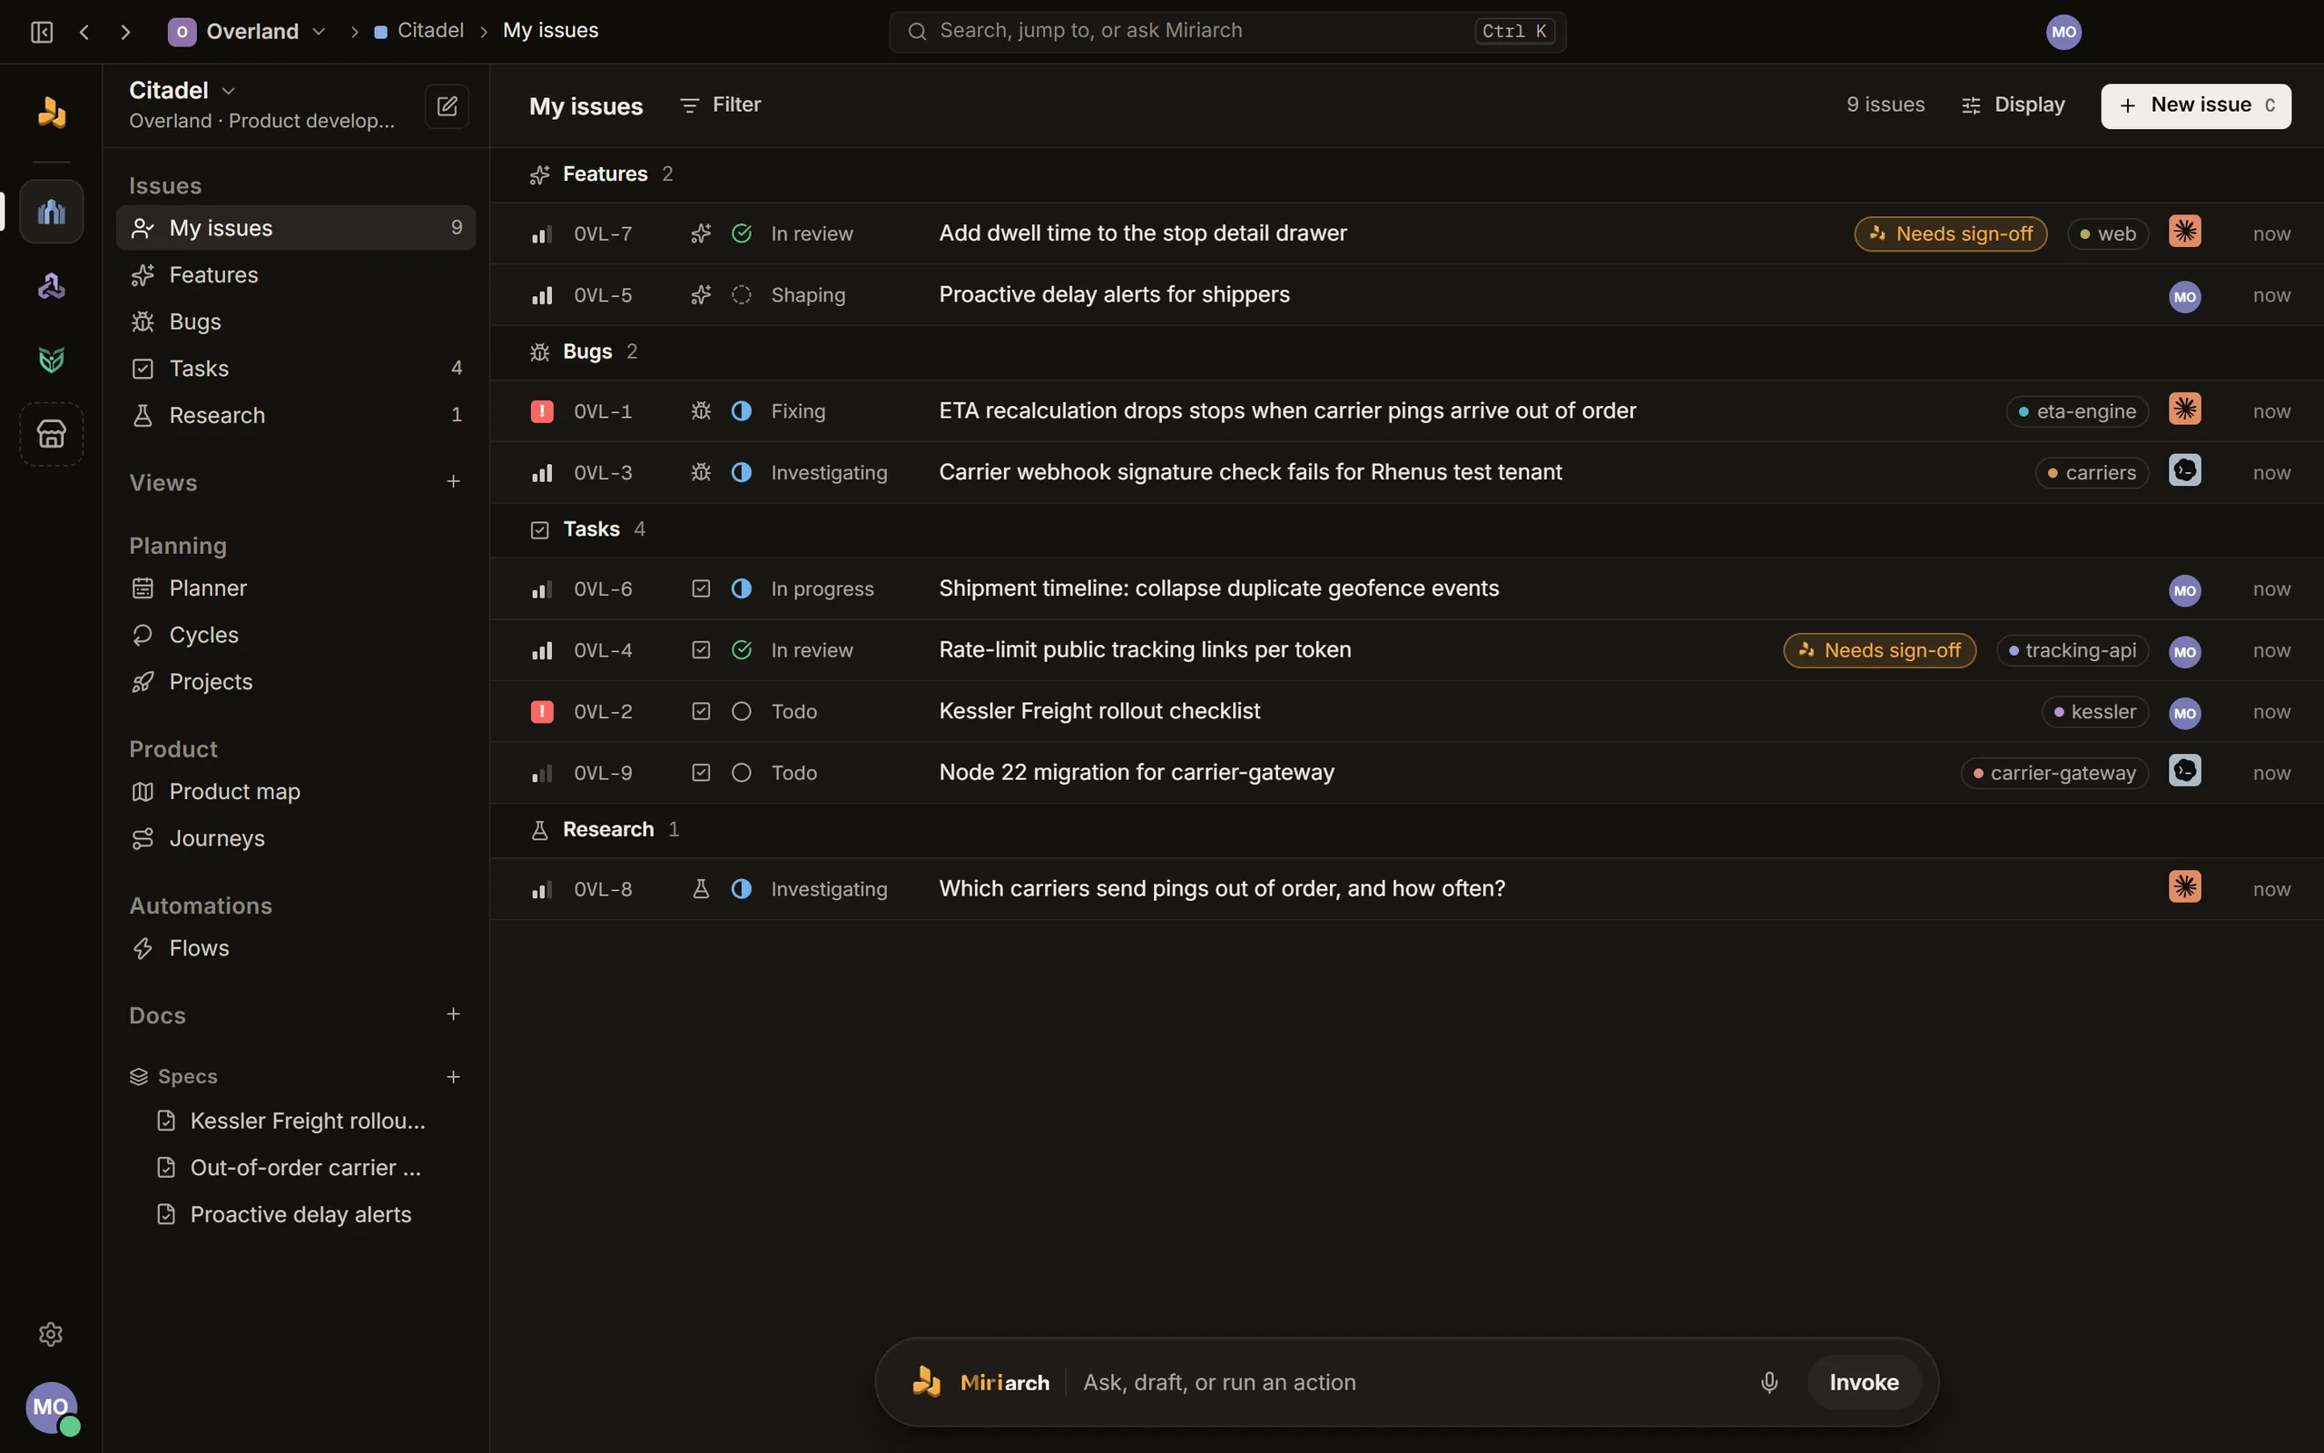Viewport: 2324px width, 1453px height.
Task: Click the eta-engine label on OVL-1
Action: click(2077, 411)
